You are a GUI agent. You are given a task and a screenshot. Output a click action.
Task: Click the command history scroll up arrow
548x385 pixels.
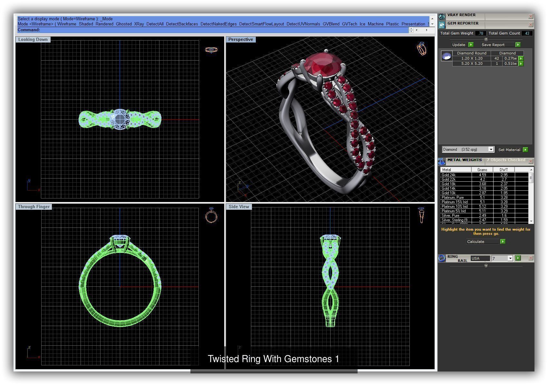432,19
